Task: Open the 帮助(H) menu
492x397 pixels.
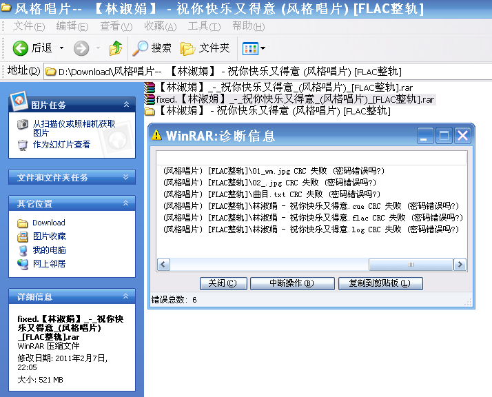Action: [x=249, y=26]
